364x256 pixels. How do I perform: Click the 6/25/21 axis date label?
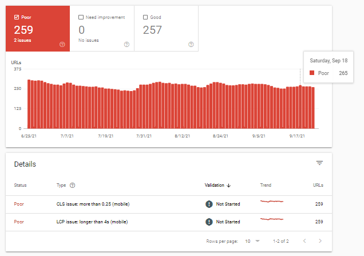point(29,136)
